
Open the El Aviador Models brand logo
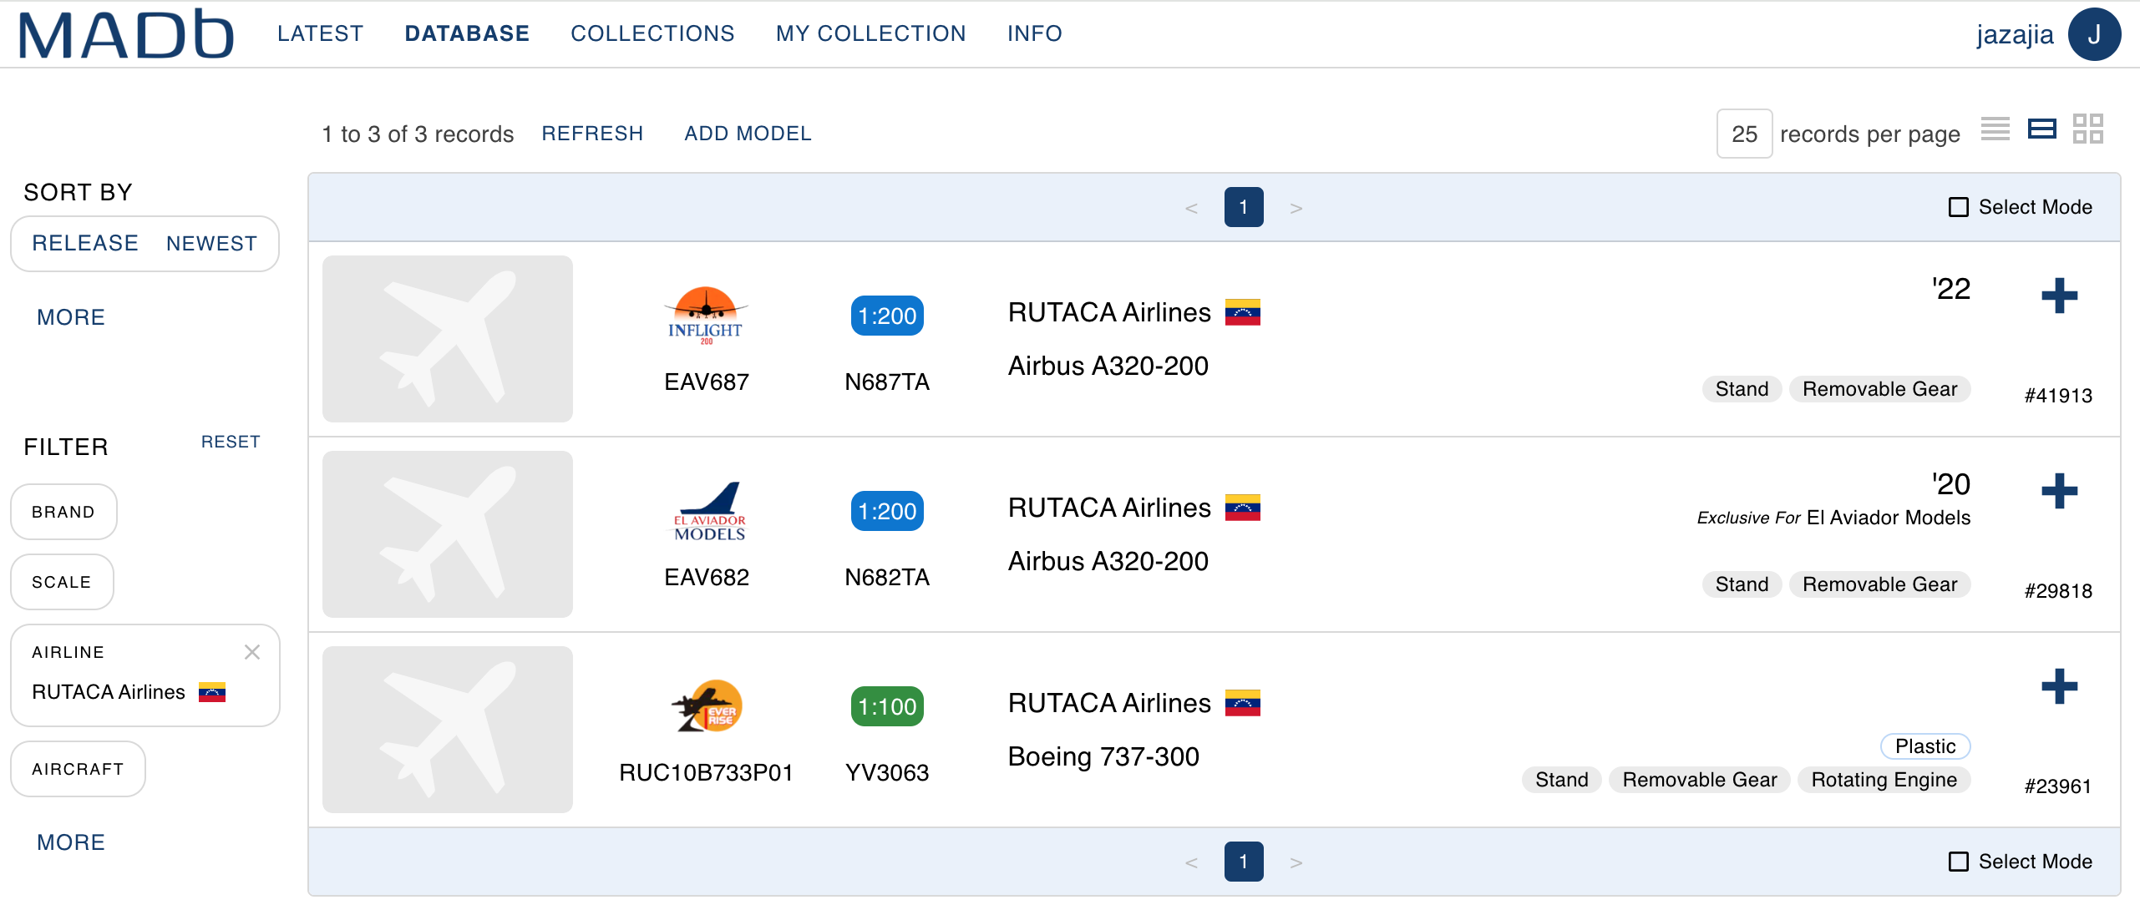709,511
